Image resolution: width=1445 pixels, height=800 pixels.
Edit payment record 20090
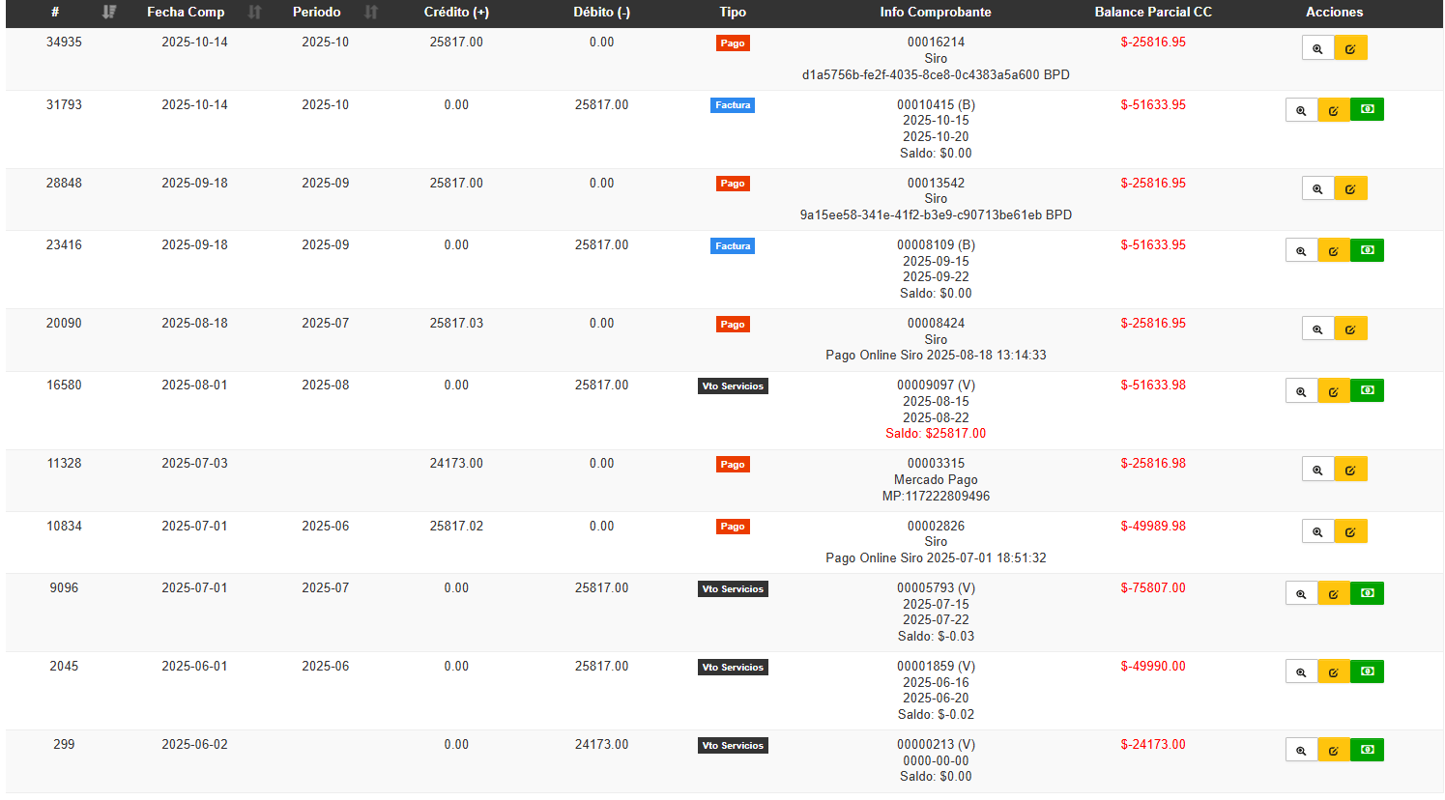[x=1350, y=329]
